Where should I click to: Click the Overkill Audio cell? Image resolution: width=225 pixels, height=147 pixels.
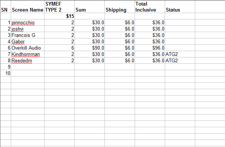(28, 48)
